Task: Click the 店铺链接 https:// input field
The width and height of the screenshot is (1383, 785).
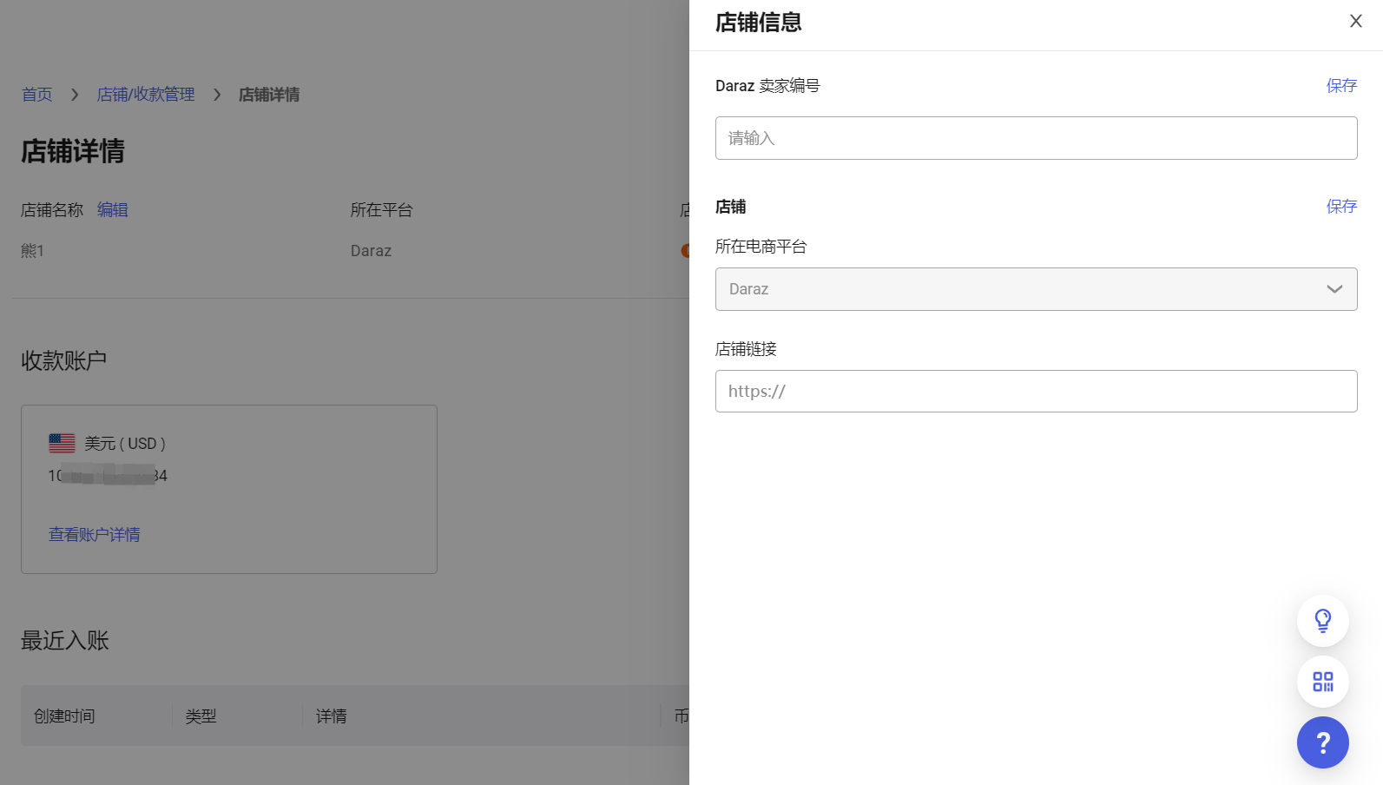Action: [x=1036, y=392]
